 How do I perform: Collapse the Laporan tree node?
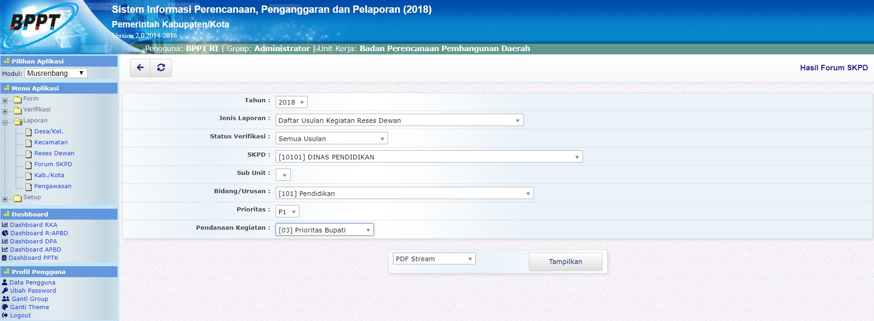pyautogui.click(x=5, y=122)
